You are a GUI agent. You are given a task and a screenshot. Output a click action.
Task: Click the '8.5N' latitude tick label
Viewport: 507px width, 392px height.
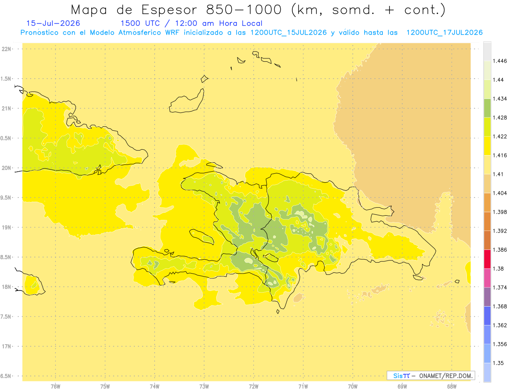click(6, 257)
